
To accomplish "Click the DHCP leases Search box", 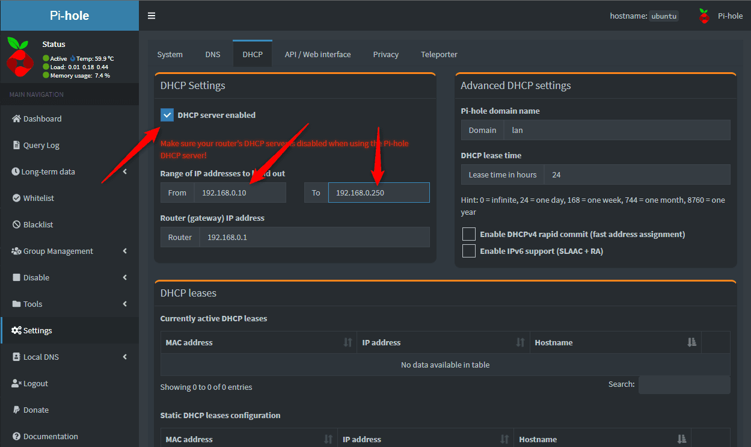I will [684, 384].
